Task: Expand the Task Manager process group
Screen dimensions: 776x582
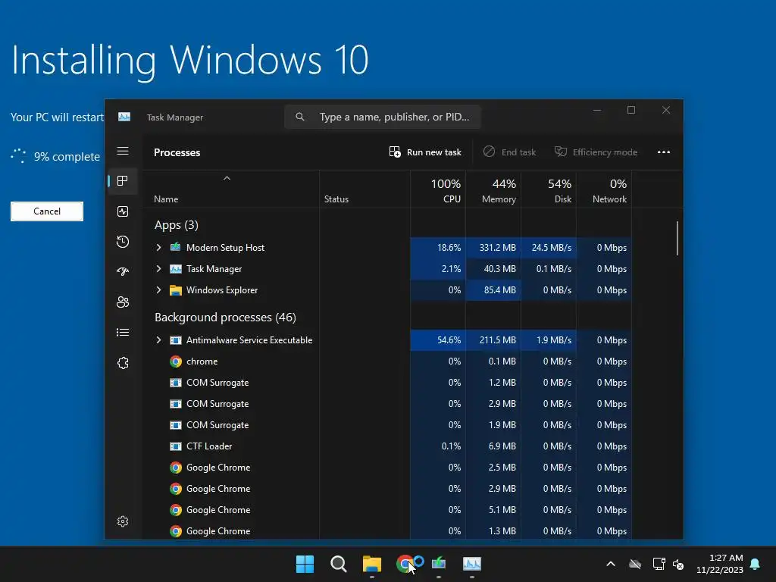Action: [158, 269]
